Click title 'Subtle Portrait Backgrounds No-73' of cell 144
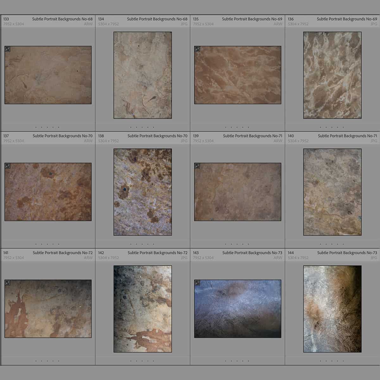The image size is (380, 380). (x=347, y=253)
